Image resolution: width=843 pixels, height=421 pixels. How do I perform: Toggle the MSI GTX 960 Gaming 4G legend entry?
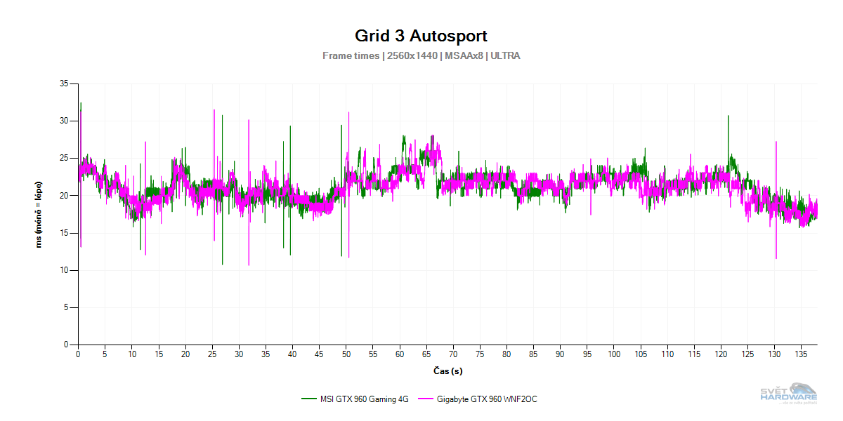pyautogui.click(x=363, y=399)
